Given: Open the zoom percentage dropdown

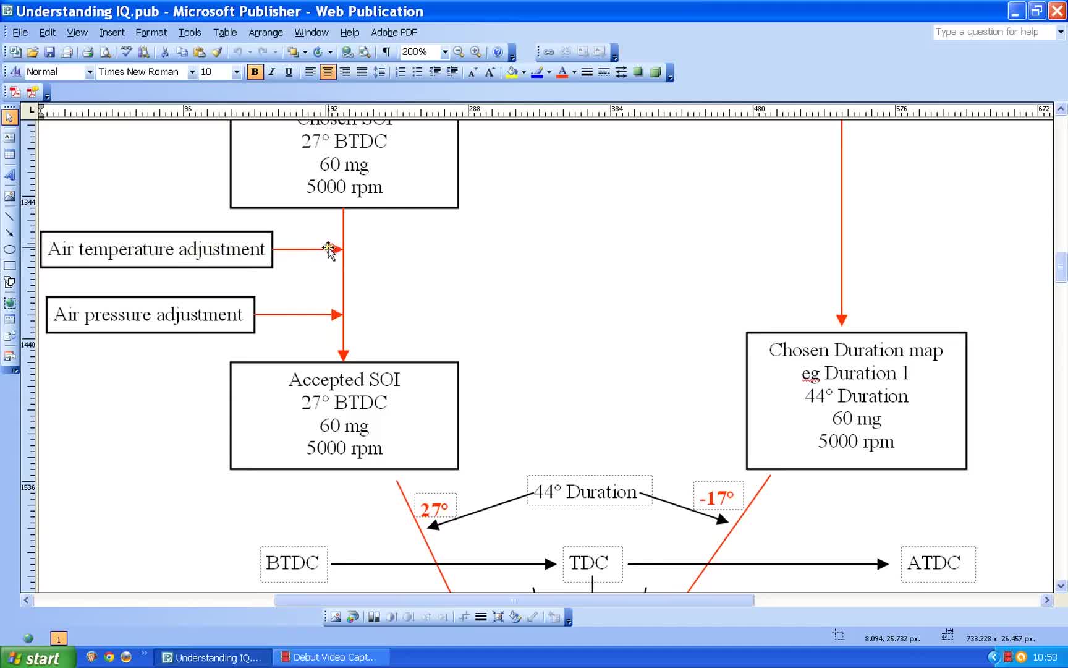Looking at the screenshot, I should click(444, 53).
